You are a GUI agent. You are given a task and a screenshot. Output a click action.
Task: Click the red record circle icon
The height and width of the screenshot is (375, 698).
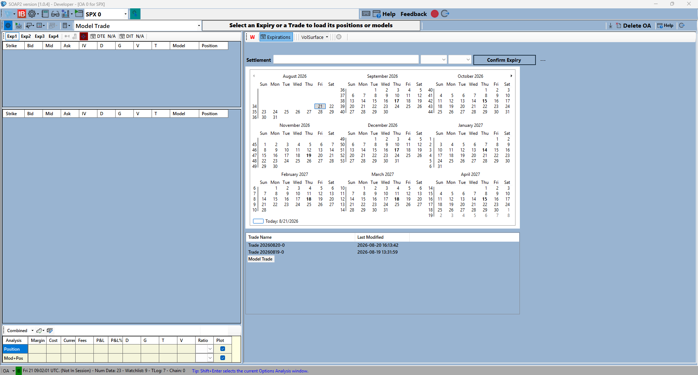(434, 14)
